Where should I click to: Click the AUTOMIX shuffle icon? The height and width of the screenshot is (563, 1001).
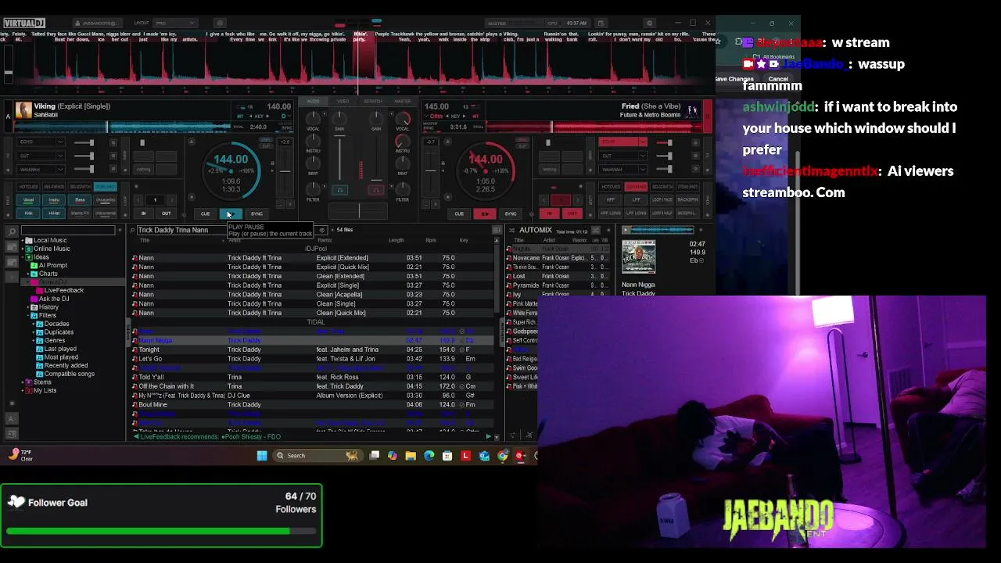click(596, 231)
